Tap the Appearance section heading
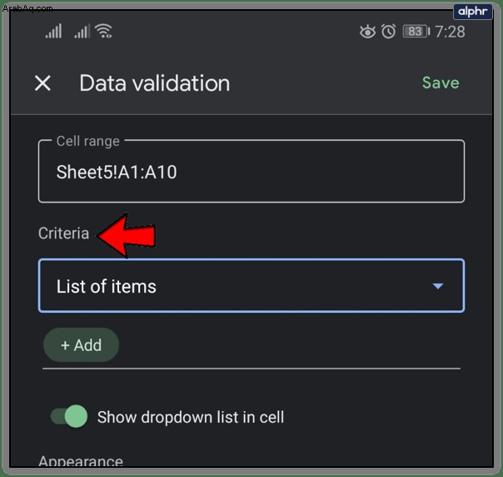This screenshot has height=477, width=503. coord(81,461)
